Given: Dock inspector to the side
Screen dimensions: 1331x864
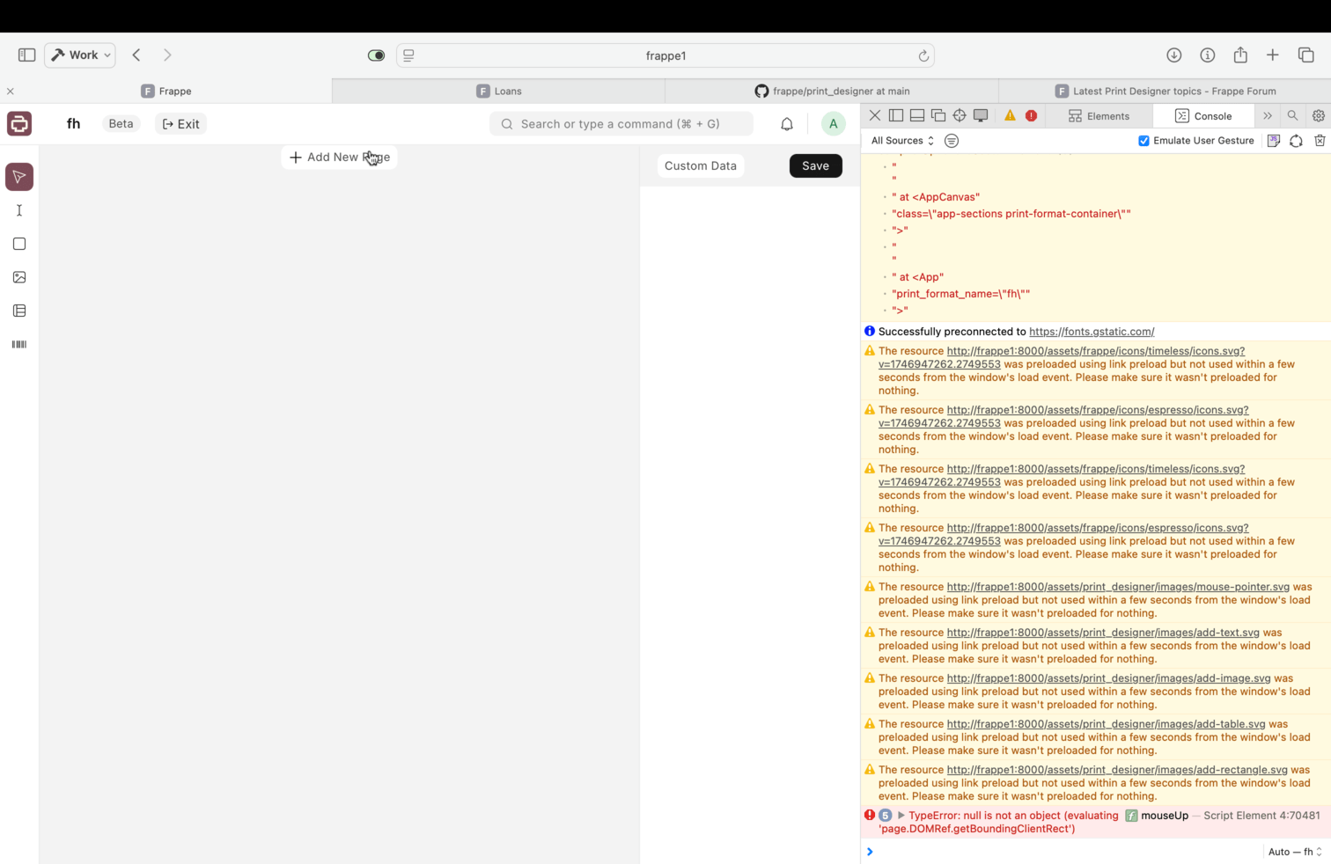Looking at the screenshot, I should tap(896, 115).
